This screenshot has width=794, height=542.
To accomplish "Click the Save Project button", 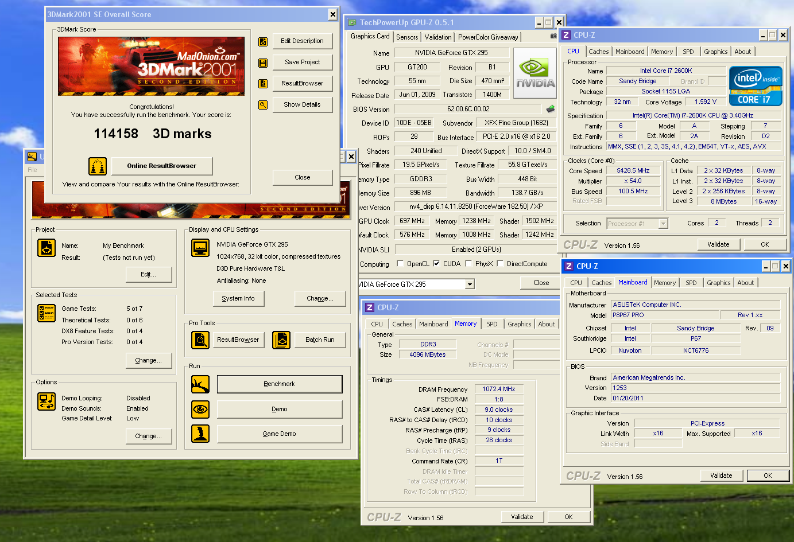I will point(302,63).
